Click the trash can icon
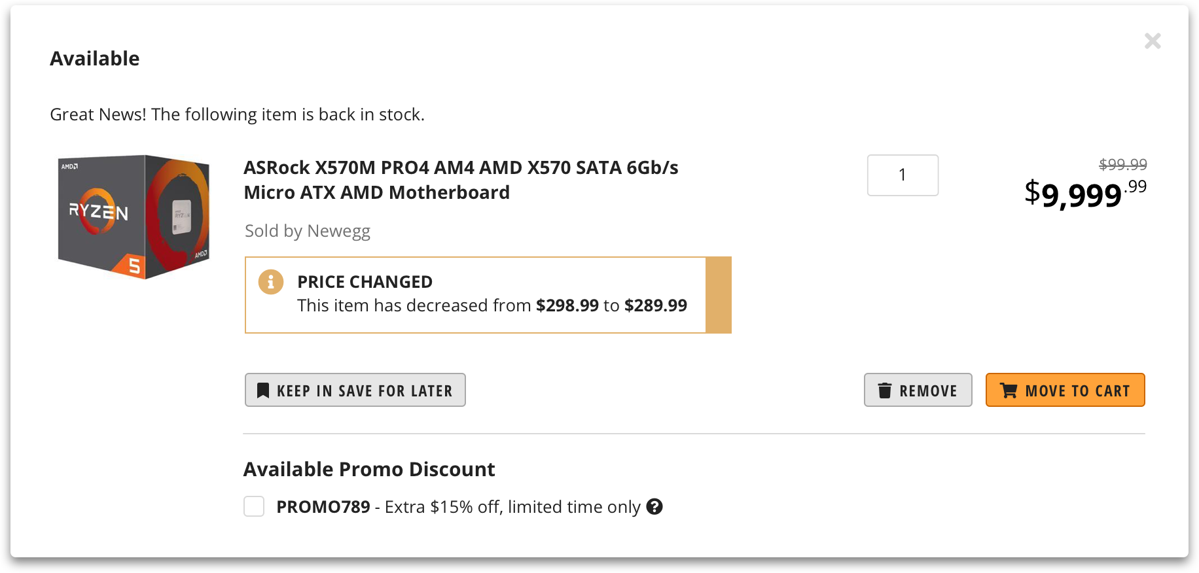Screen dimensions: 1199x573 [885, 391]
